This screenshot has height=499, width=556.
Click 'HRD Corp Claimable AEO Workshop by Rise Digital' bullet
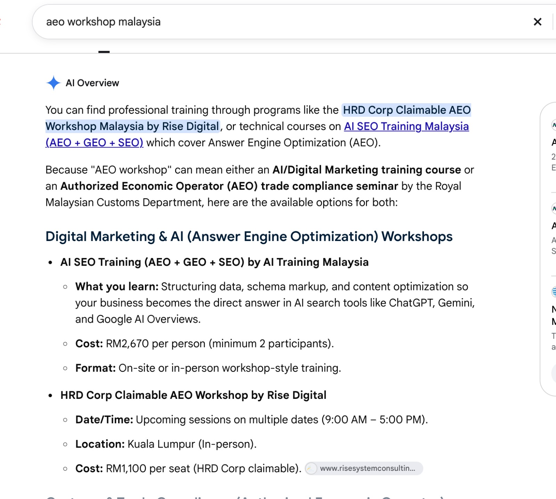point(193,395)
